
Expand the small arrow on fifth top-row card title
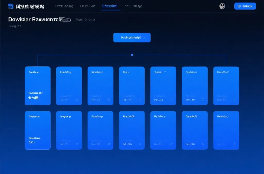pos(165,72)
